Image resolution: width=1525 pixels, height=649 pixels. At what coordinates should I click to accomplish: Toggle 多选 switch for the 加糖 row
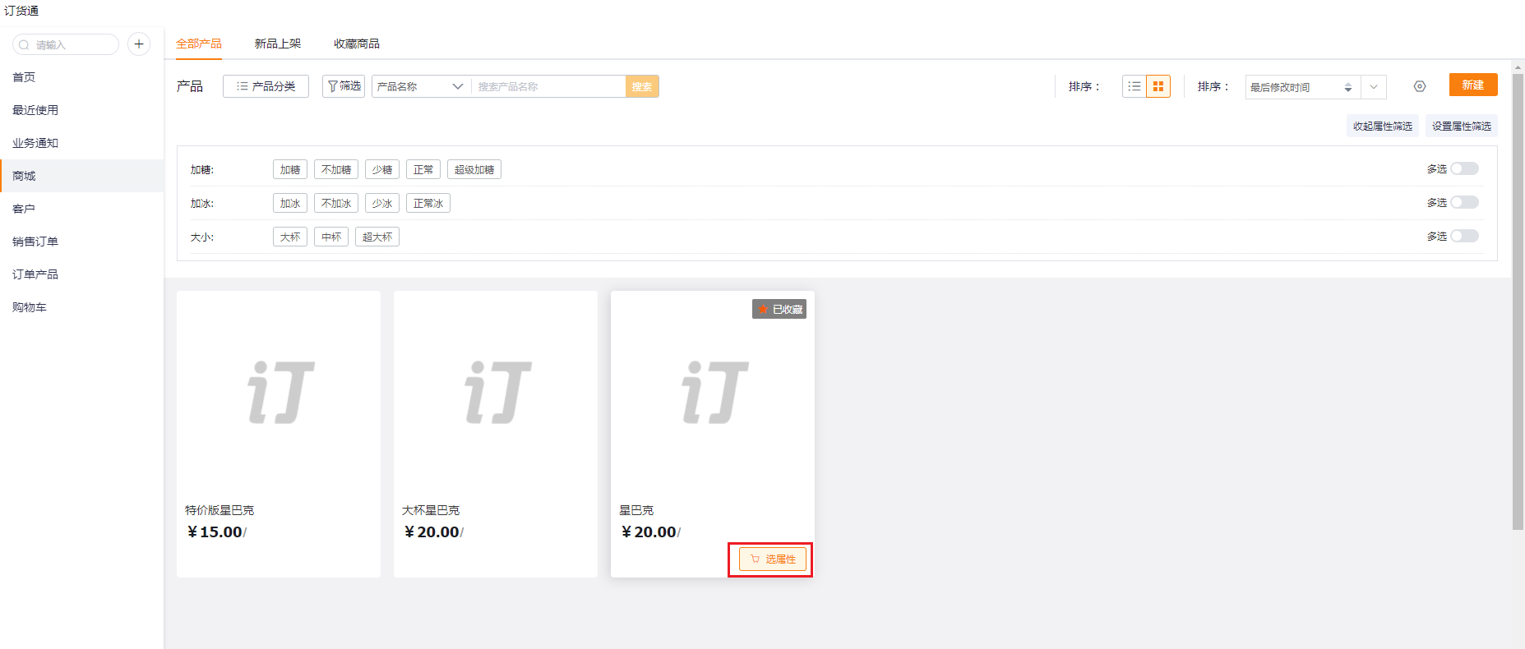1464,168
